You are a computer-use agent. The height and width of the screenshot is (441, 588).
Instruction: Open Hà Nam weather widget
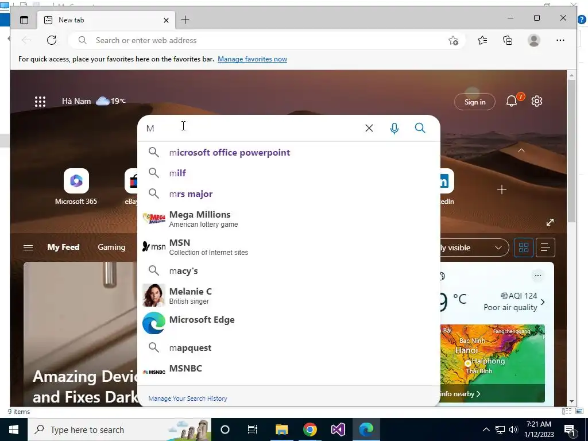tap(94, 101)
